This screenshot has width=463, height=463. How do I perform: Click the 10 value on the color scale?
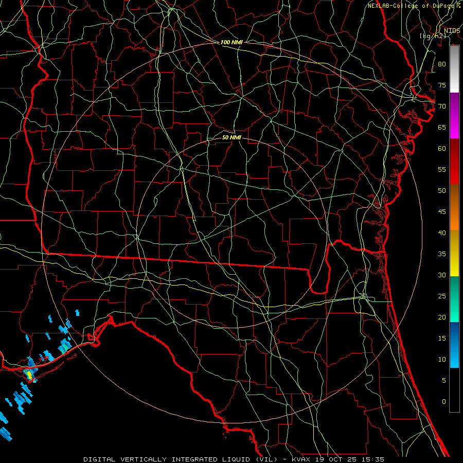(442, 360)
